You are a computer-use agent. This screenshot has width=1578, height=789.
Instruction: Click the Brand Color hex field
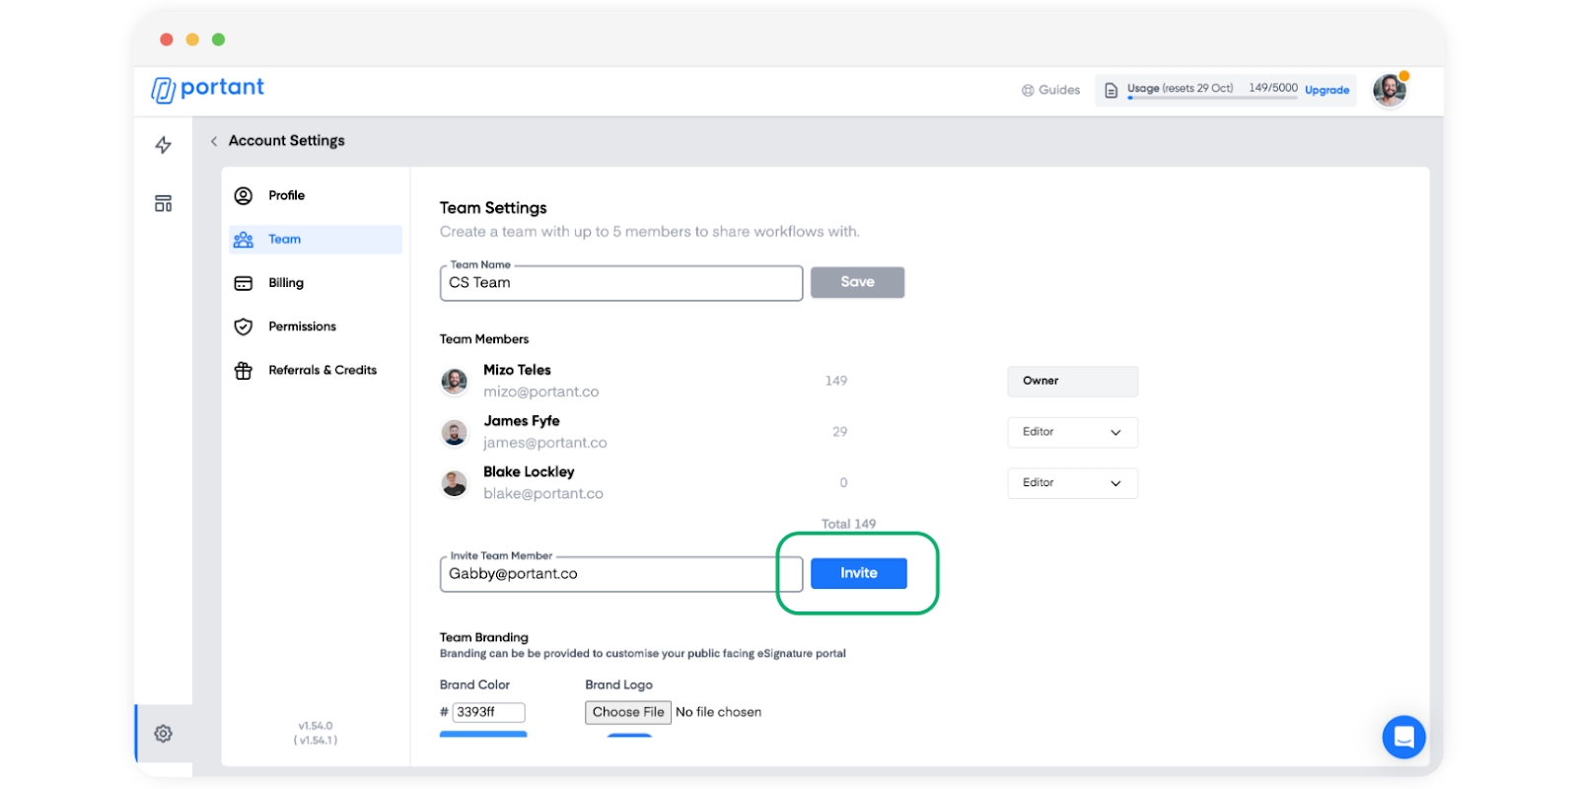488,712
